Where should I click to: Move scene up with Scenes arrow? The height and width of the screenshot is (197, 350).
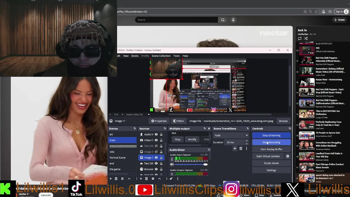(129, 179)
